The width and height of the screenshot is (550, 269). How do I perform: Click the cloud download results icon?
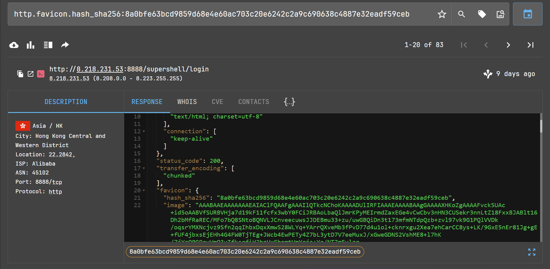pyautogui.click(x=14, y=45)
